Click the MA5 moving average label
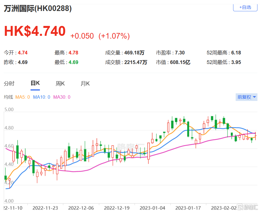Image resolution: width=260 pixels, height=212 pixels. pos(23,97)
